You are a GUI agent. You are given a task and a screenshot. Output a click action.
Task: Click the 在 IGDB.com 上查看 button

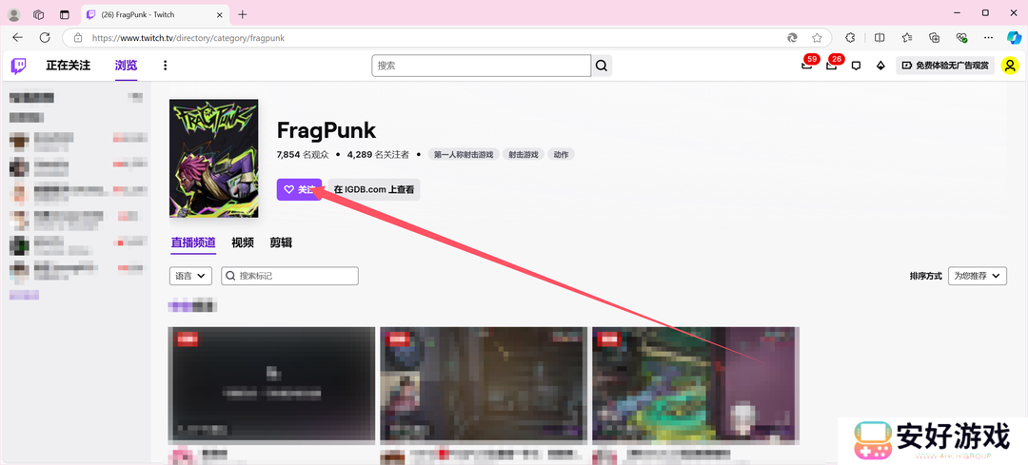pyautogui.click(x=374, y=189)
